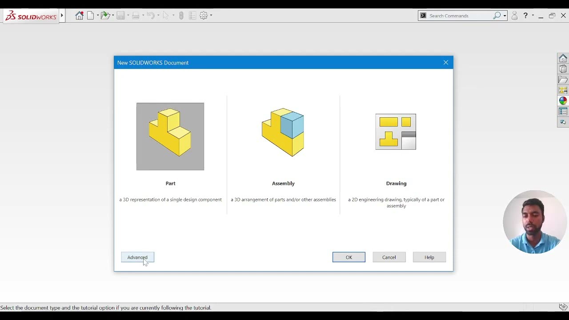569x320 pixels.
Task: Click the Print toolbar icon
Action: click(136, 16)
